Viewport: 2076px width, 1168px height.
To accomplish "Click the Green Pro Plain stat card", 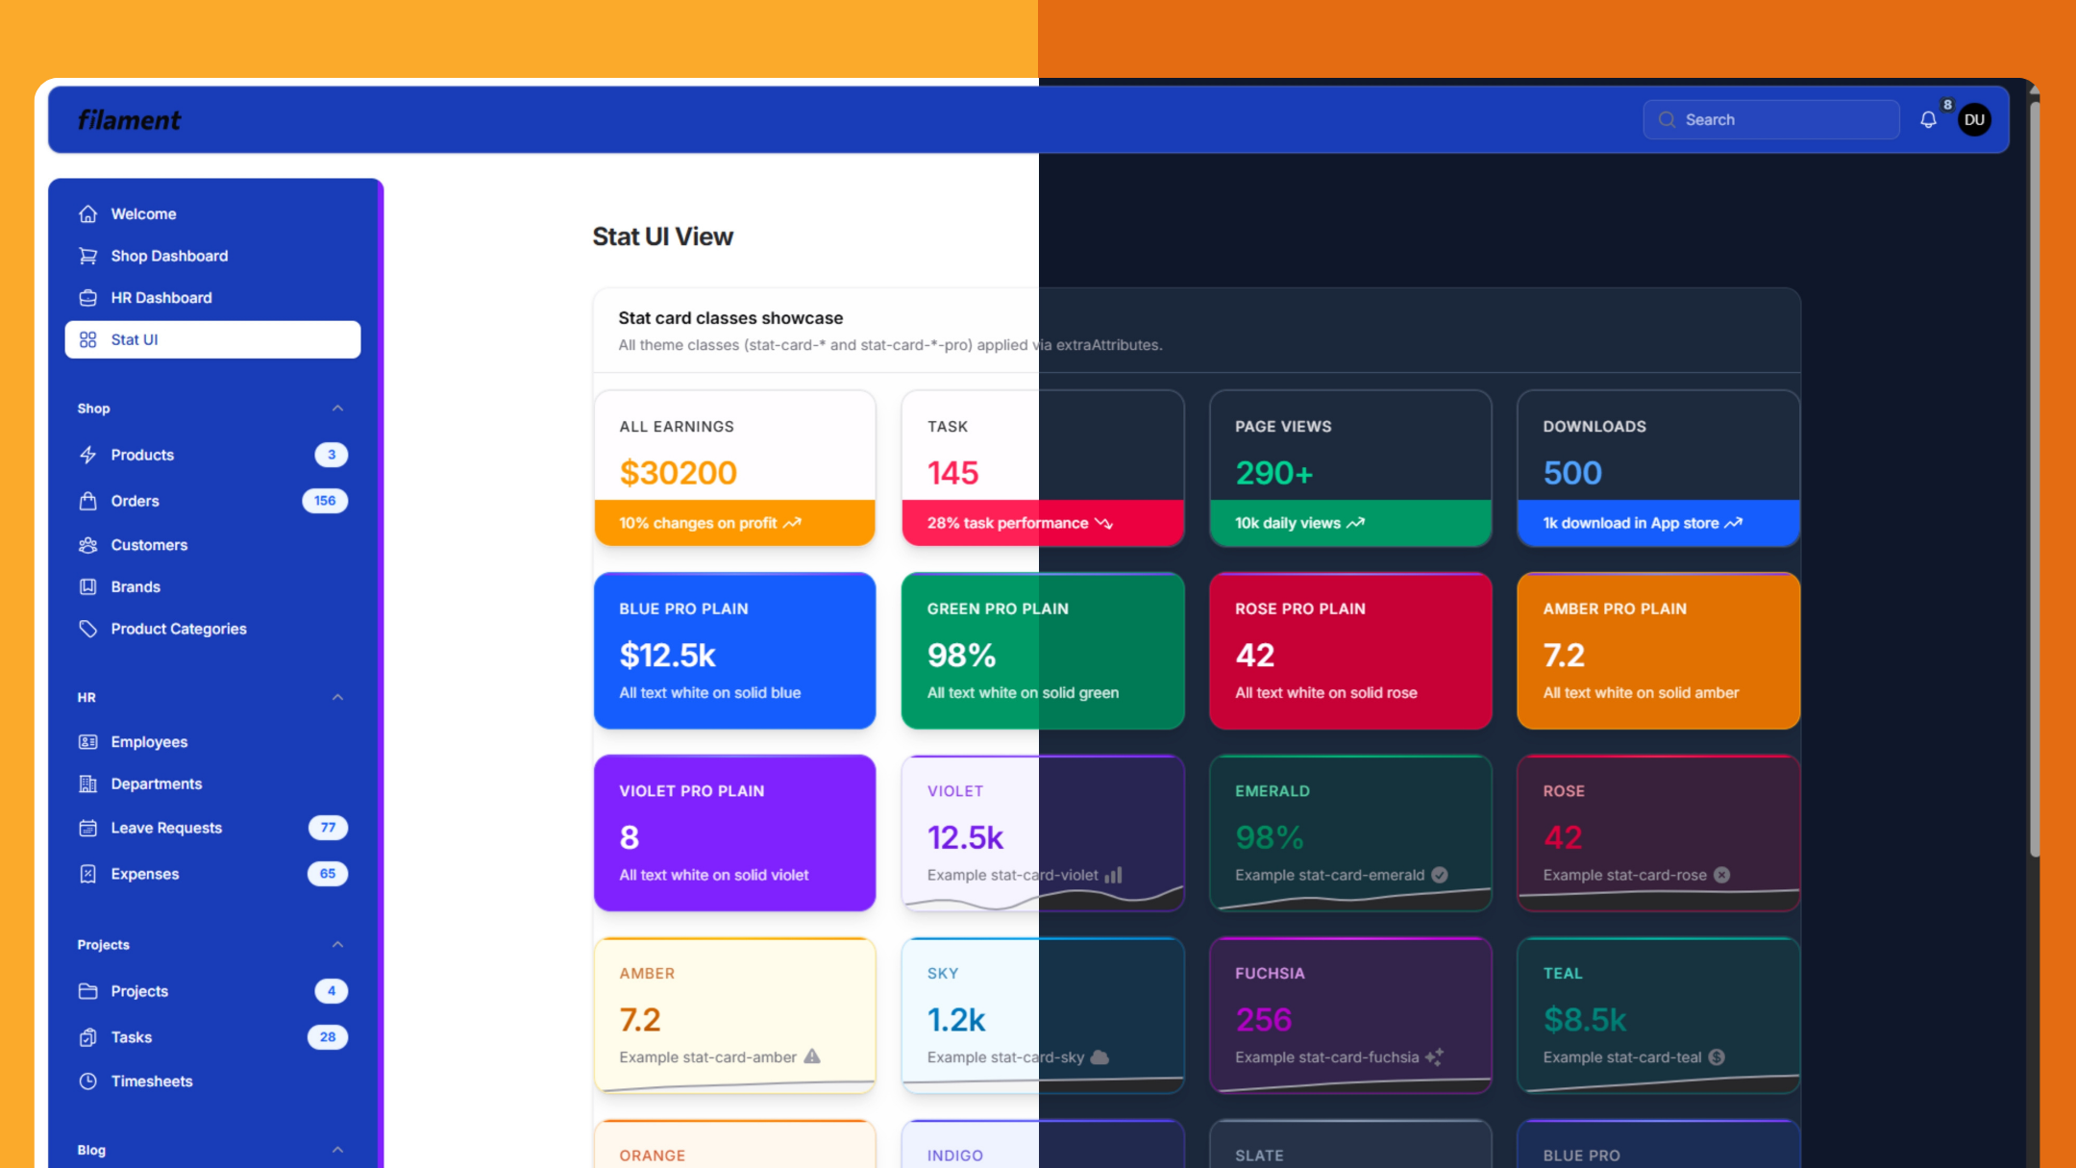I will click(1043, 651).
